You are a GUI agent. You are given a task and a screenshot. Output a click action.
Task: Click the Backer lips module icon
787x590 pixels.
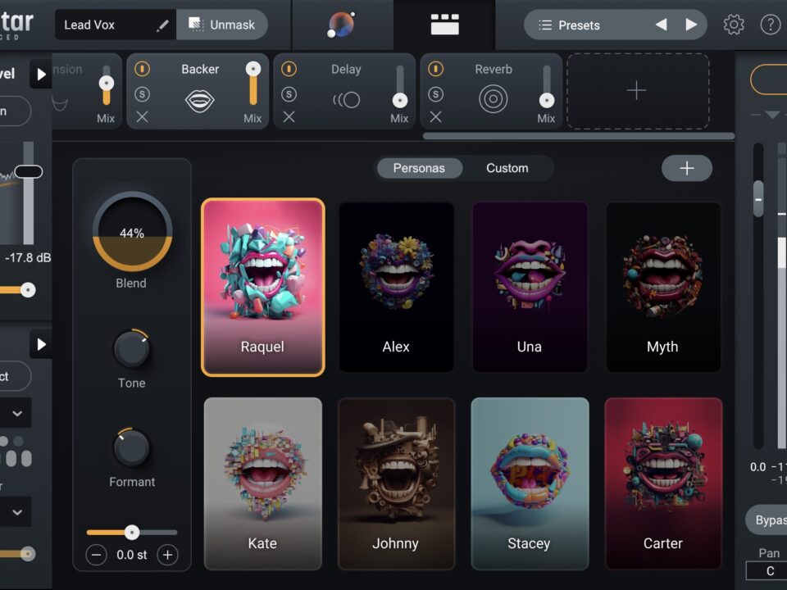pyautogui.click(x=200, y=101)
